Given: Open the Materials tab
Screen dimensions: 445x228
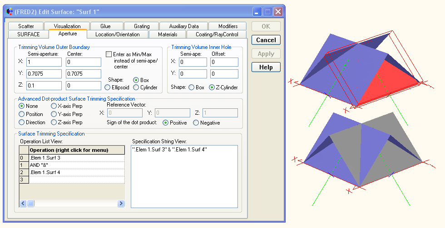Looking at the screenshot, I should (168, 34).
